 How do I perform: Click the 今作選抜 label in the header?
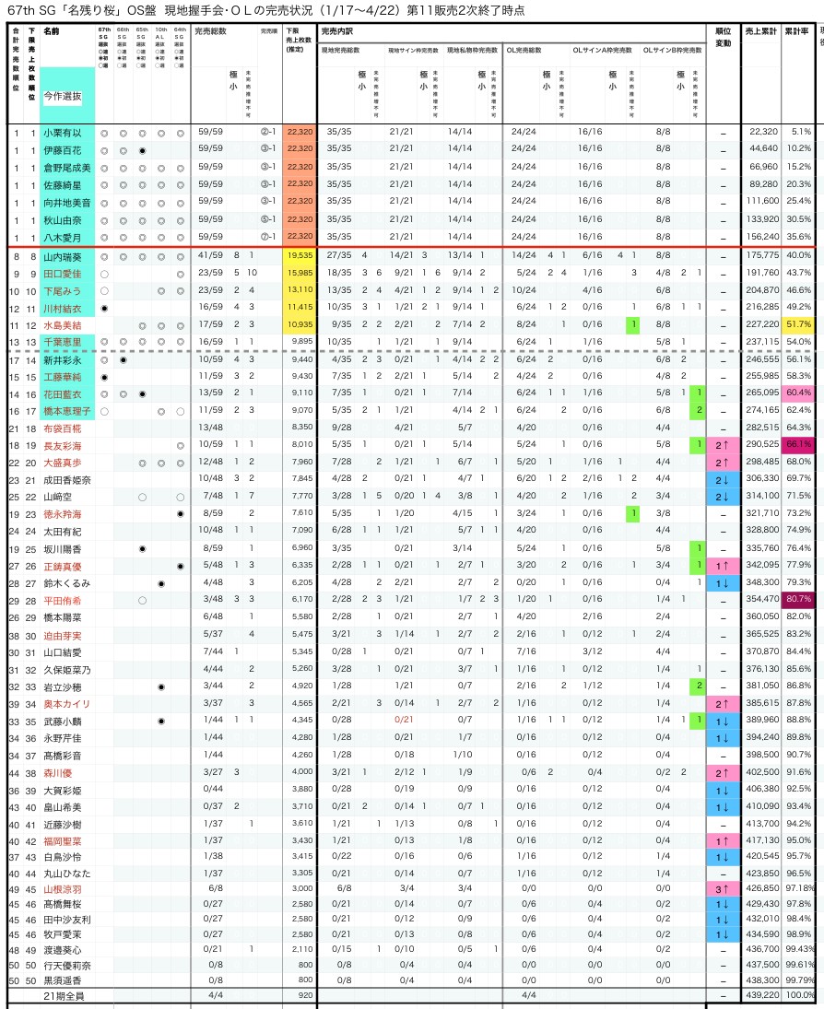(67, 96)
